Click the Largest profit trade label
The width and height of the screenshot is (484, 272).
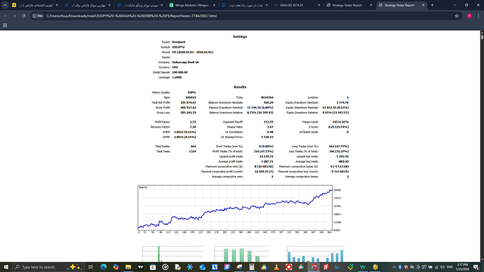click(x=231, y=156)
